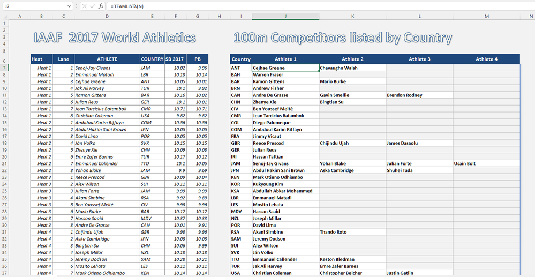The width and height of the screenshot is (535, 277).
Task: Select column M header
Action: coord(487,17)
